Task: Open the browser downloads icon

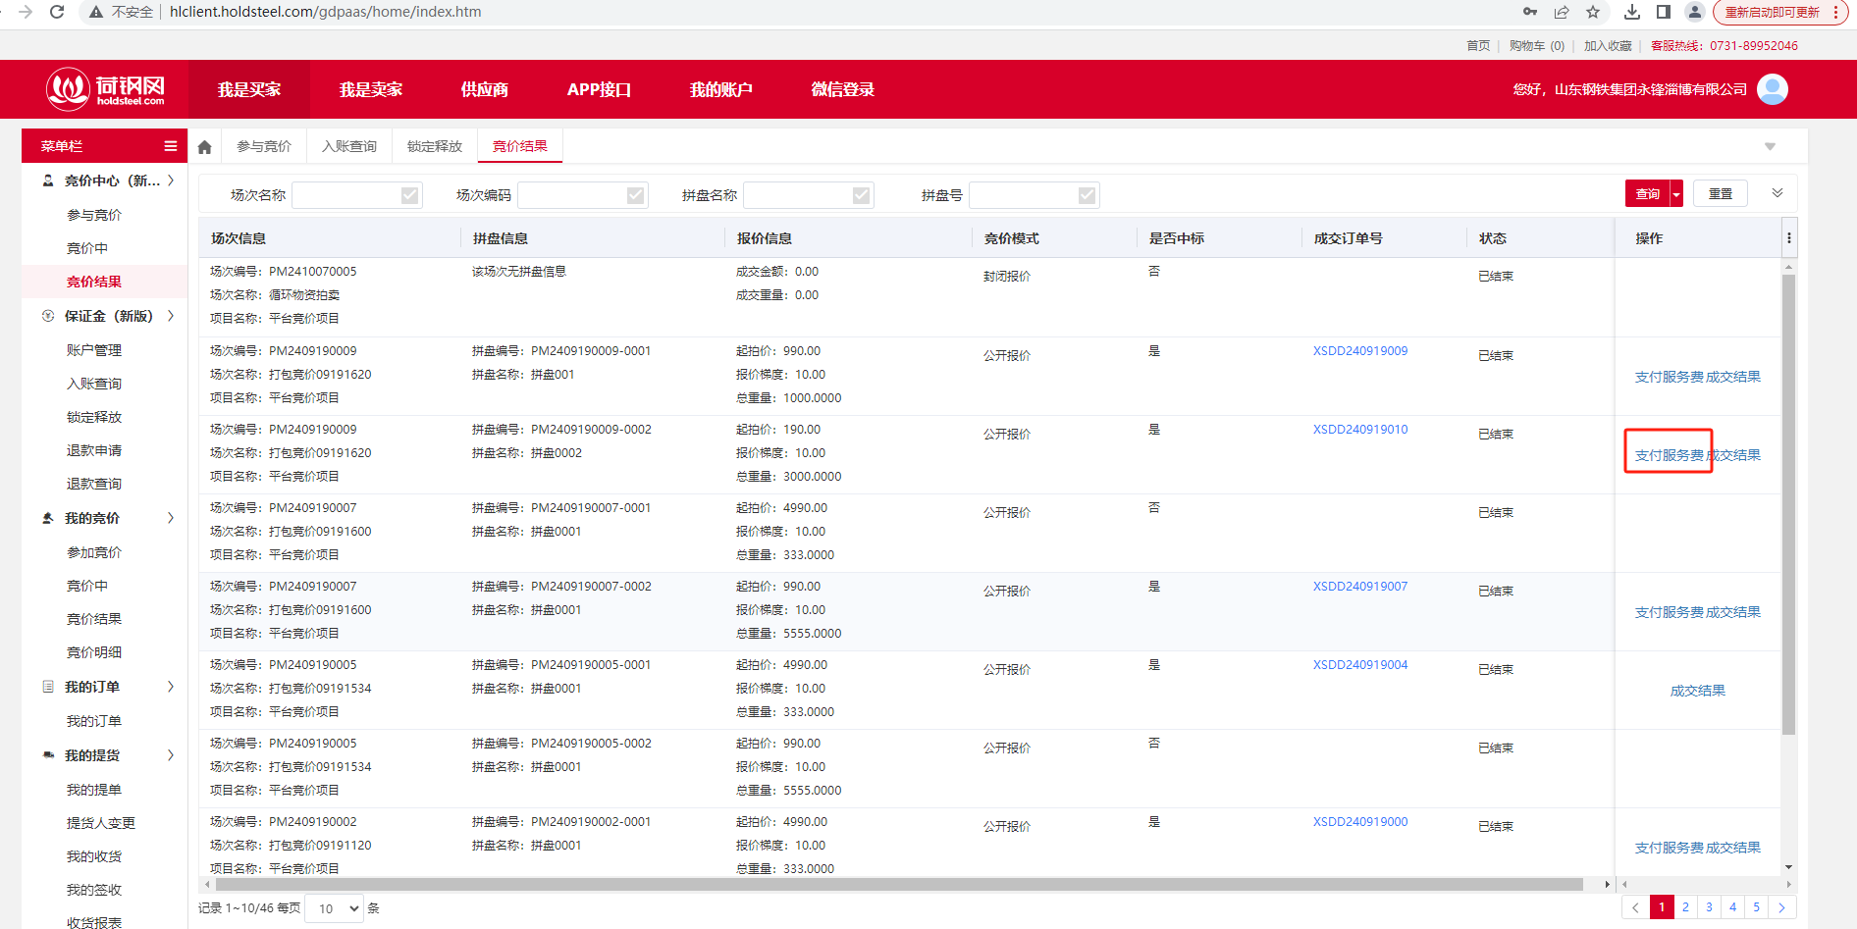Action: [1632, 12]
